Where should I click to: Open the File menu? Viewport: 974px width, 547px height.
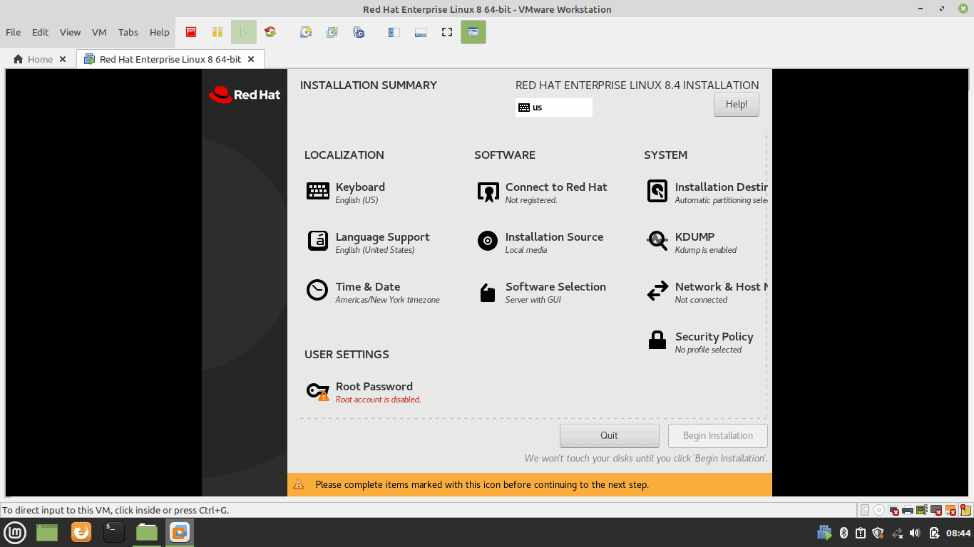point(14,32)
